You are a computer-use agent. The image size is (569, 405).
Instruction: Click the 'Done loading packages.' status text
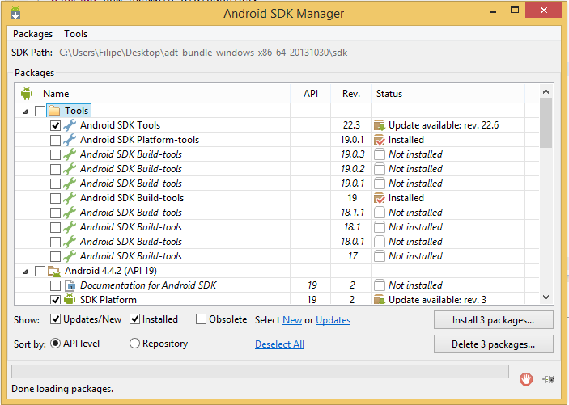coord(62,389)
